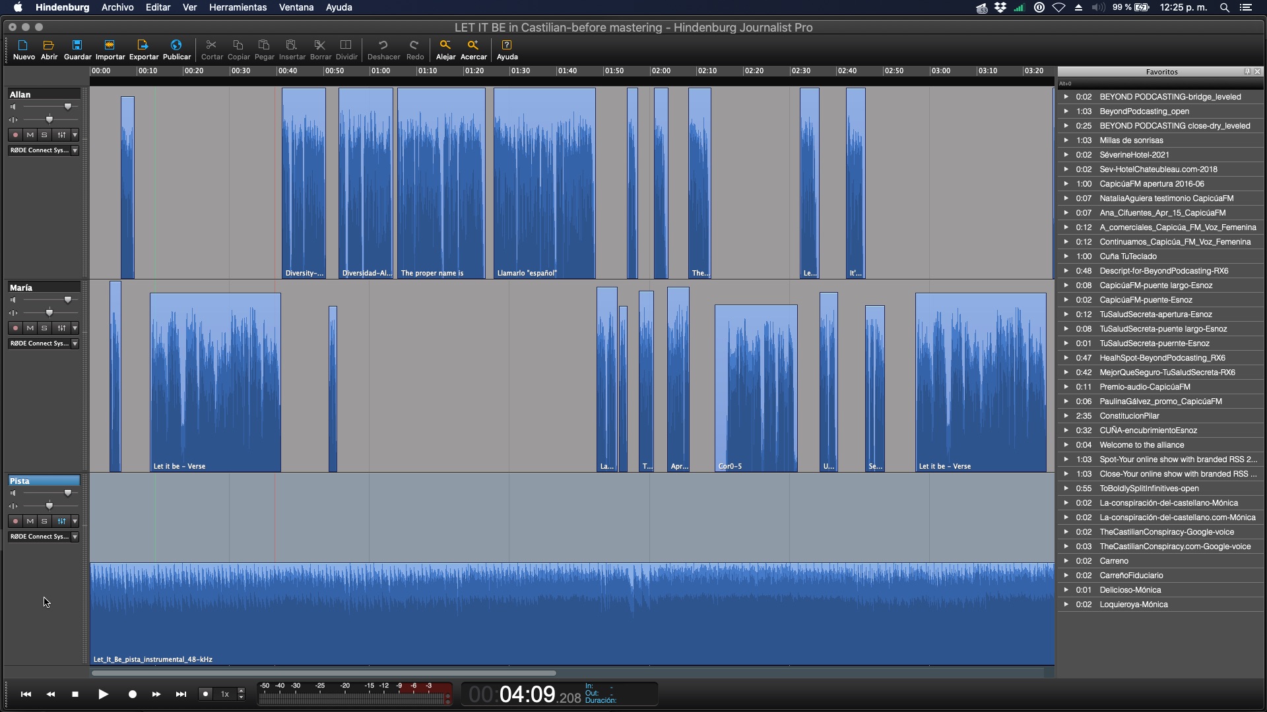Toggle solo on the Pista track
Viewport: 1267px width, 712px height.
44,521
